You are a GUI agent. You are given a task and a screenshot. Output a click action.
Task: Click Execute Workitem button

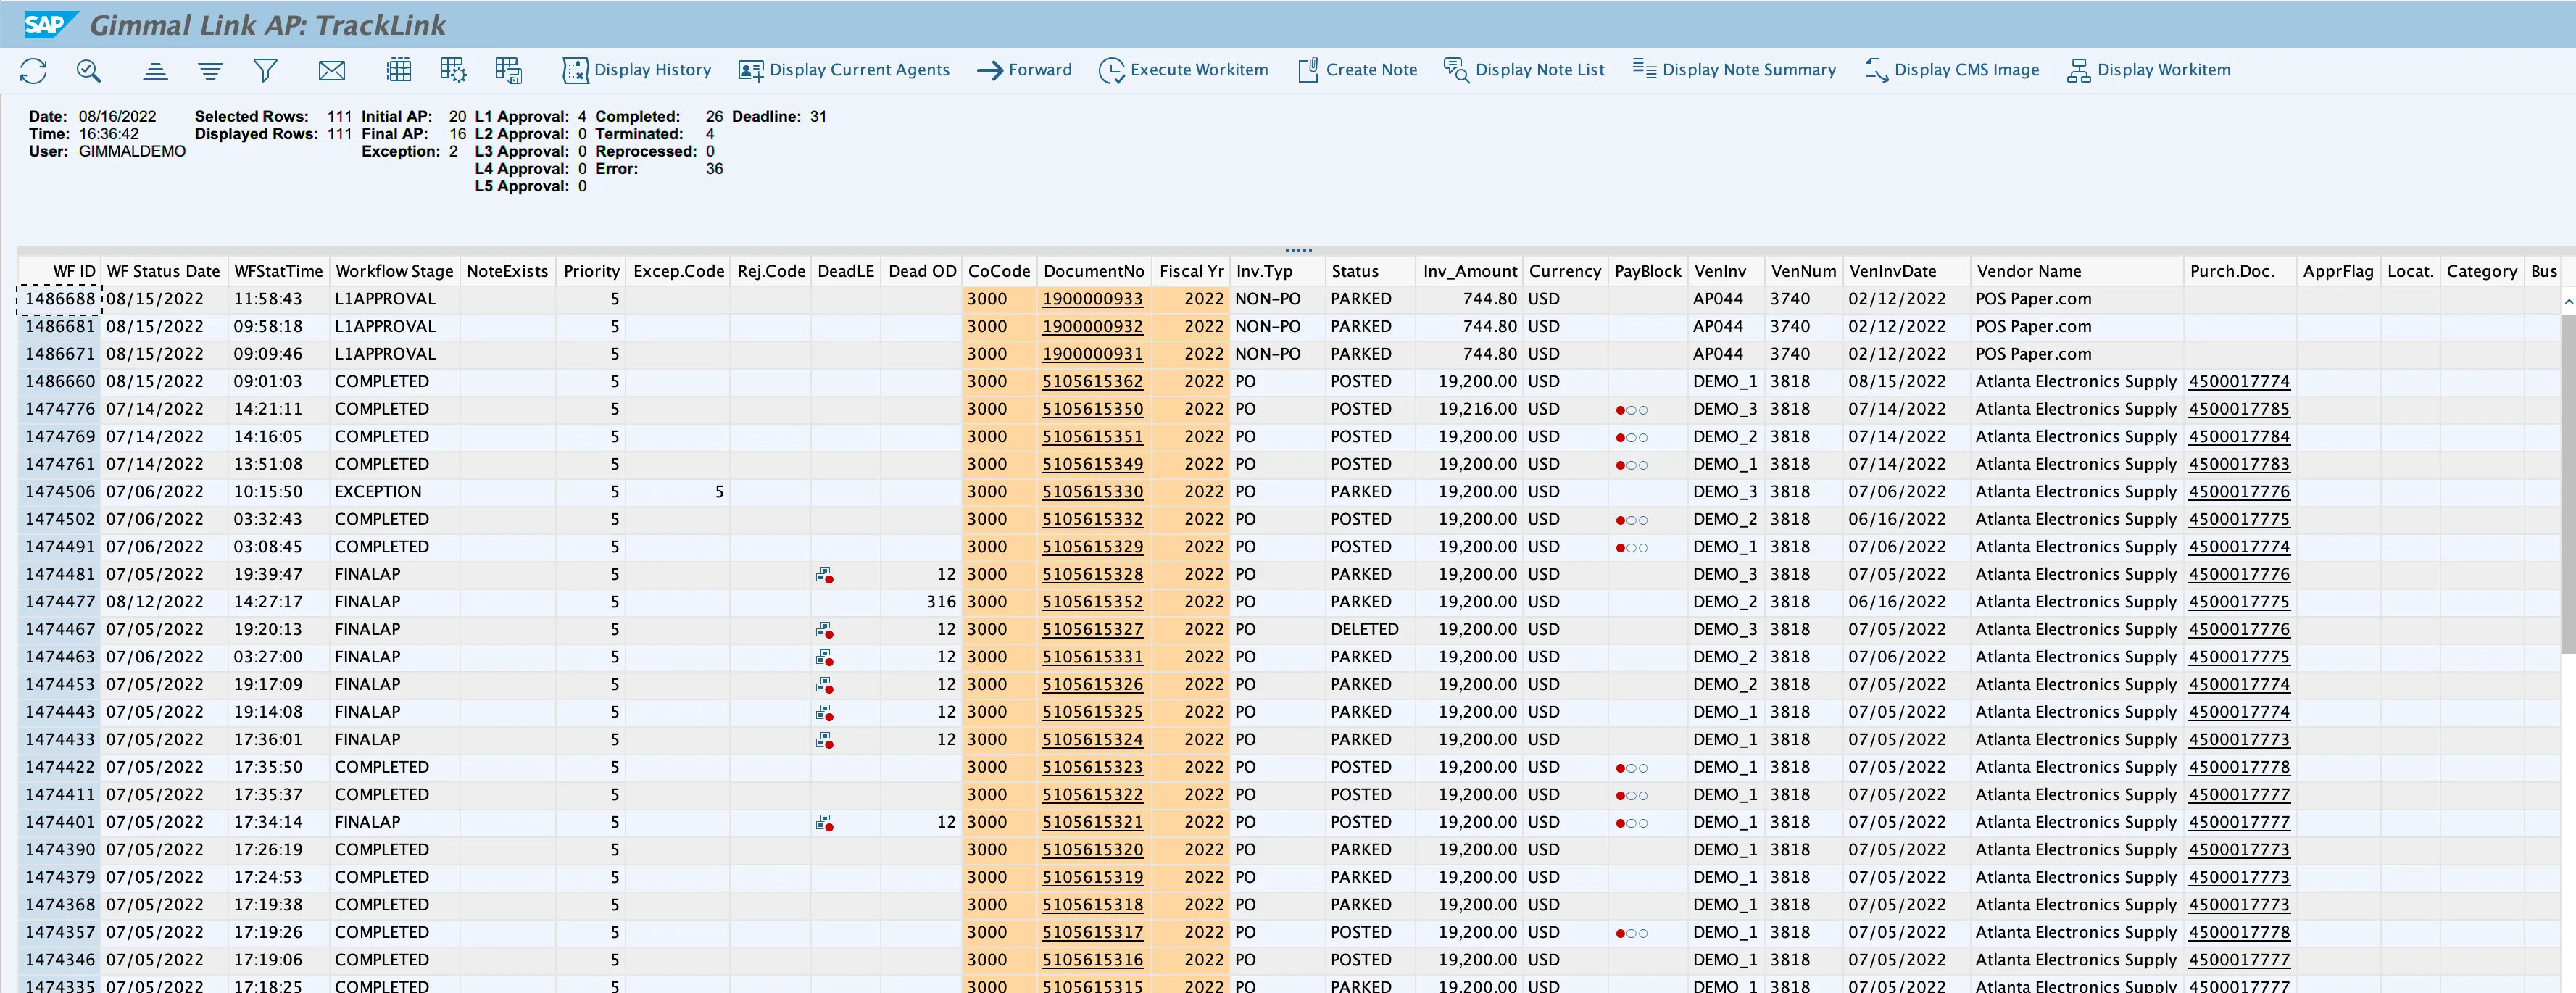tap(1183, 70)
